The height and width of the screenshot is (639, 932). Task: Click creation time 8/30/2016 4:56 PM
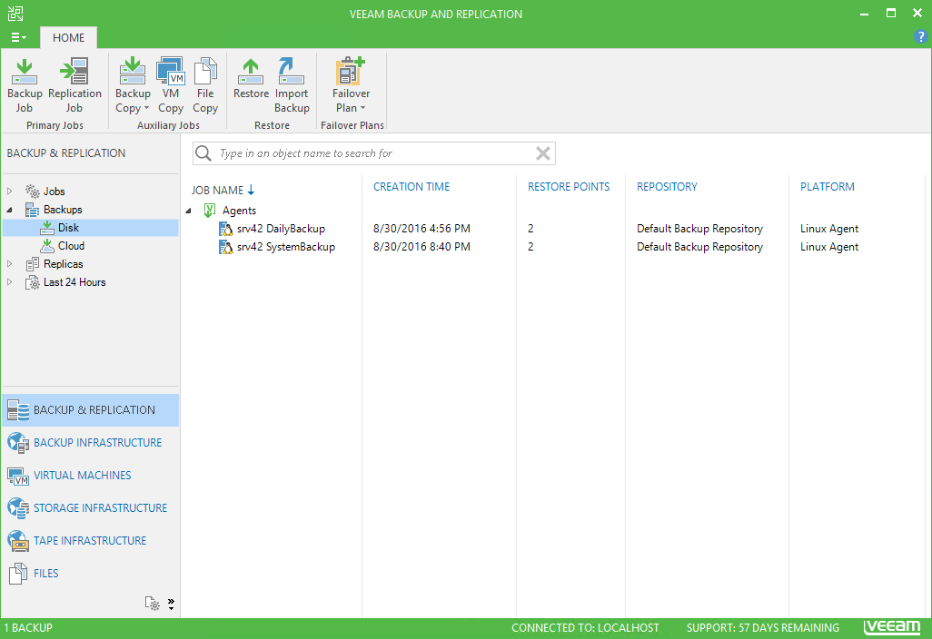421,229
